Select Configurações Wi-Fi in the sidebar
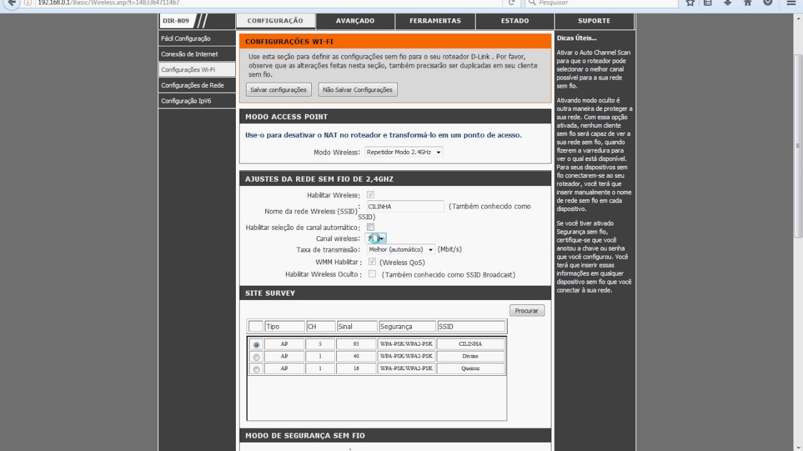The width and height of the screenshot is (803, 451). [x=197, y=70]
